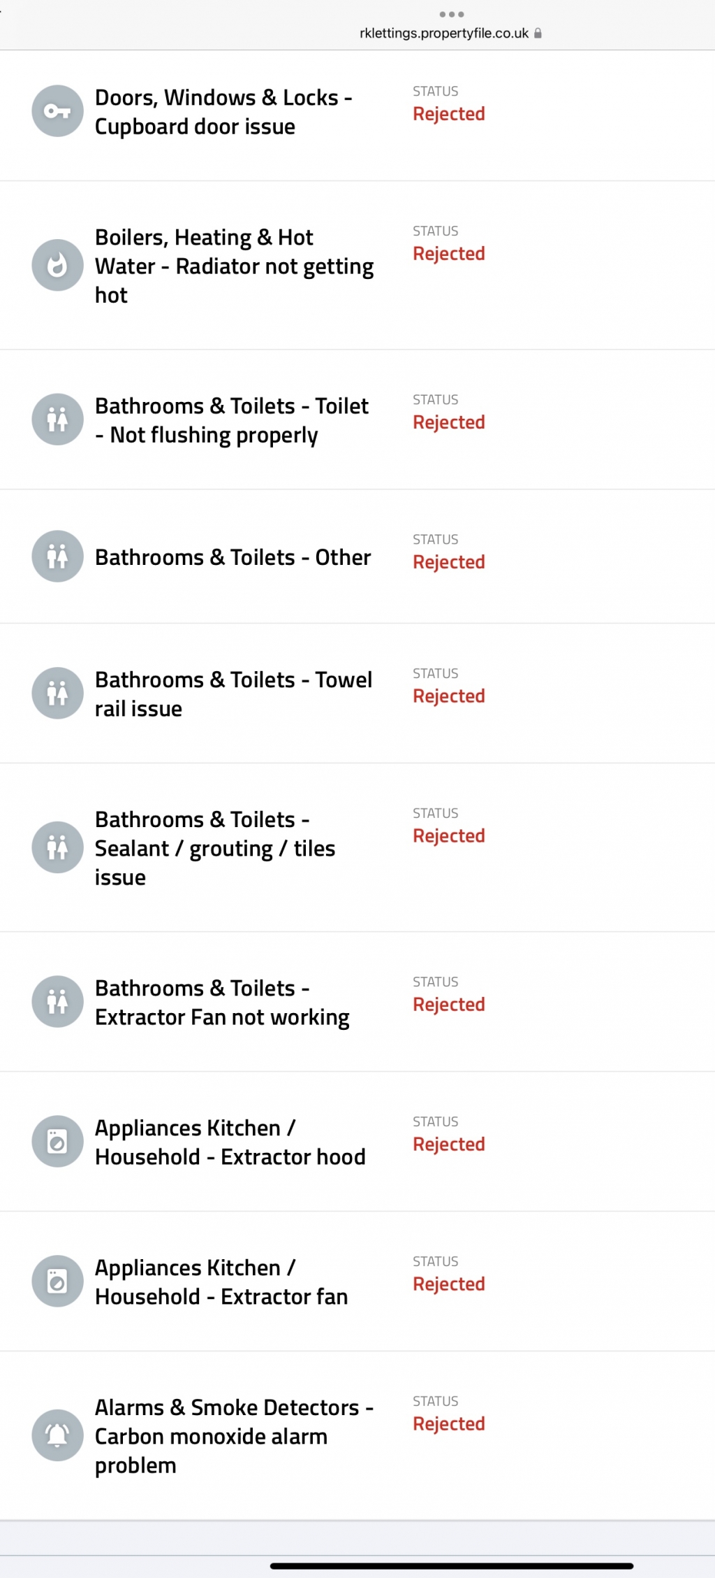Tap the three-dot multitasking menu at top
The height and width of the screenshot is (1578, 715).
click(x=451, y=14)
